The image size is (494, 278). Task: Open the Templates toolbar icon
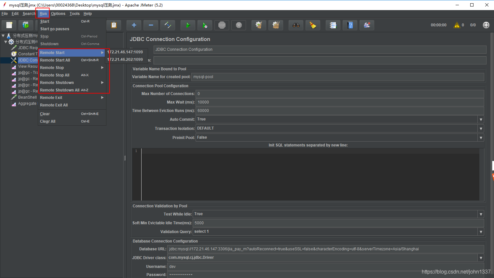tap(26, 25)
